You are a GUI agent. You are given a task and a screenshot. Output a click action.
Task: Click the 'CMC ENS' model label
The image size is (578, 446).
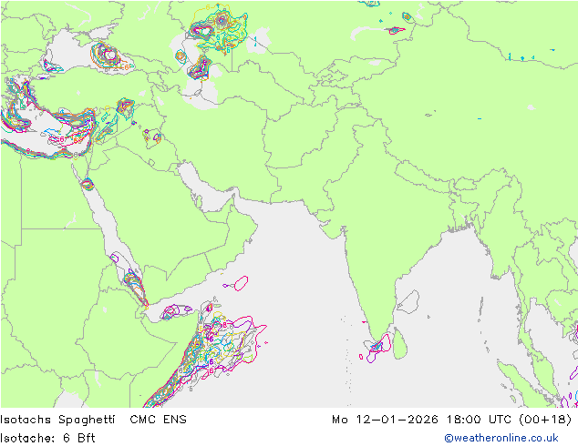pyautogui.click(x=158, y=419)
